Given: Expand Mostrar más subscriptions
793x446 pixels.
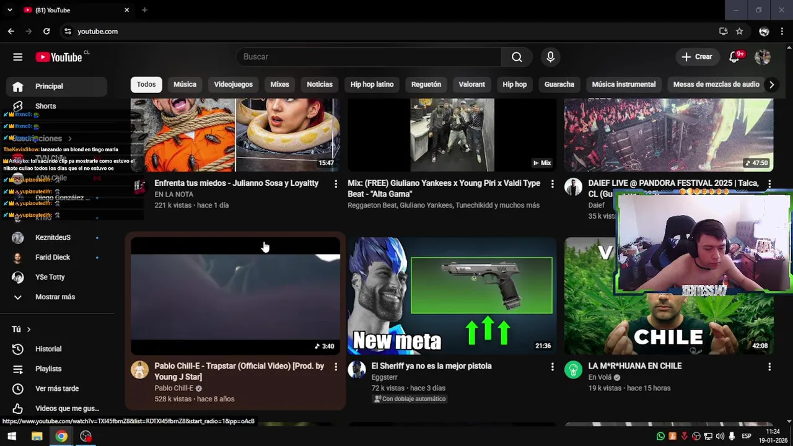Looking at the screenshot, I should 56,297.
